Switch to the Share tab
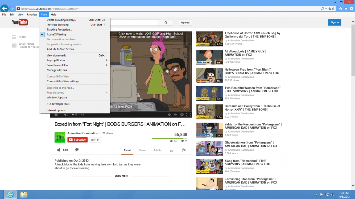Viewport: 355px width, 199px height. [x=142, y=150]
